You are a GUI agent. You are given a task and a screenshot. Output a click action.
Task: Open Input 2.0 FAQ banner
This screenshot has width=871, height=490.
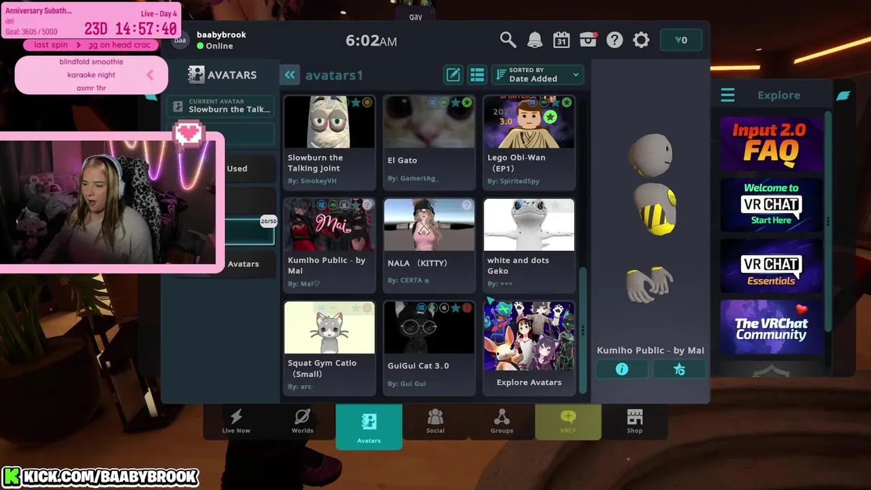771,143
